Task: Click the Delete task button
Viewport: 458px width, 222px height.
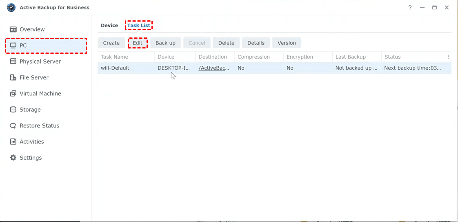Action: click(226, 43)
